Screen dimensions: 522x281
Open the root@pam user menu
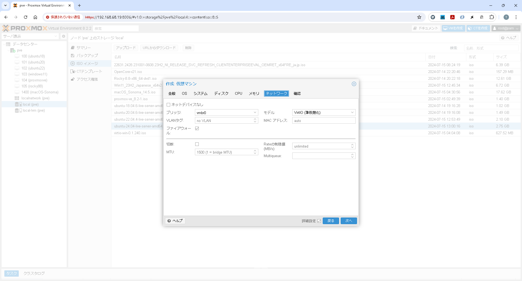[506, 28]
